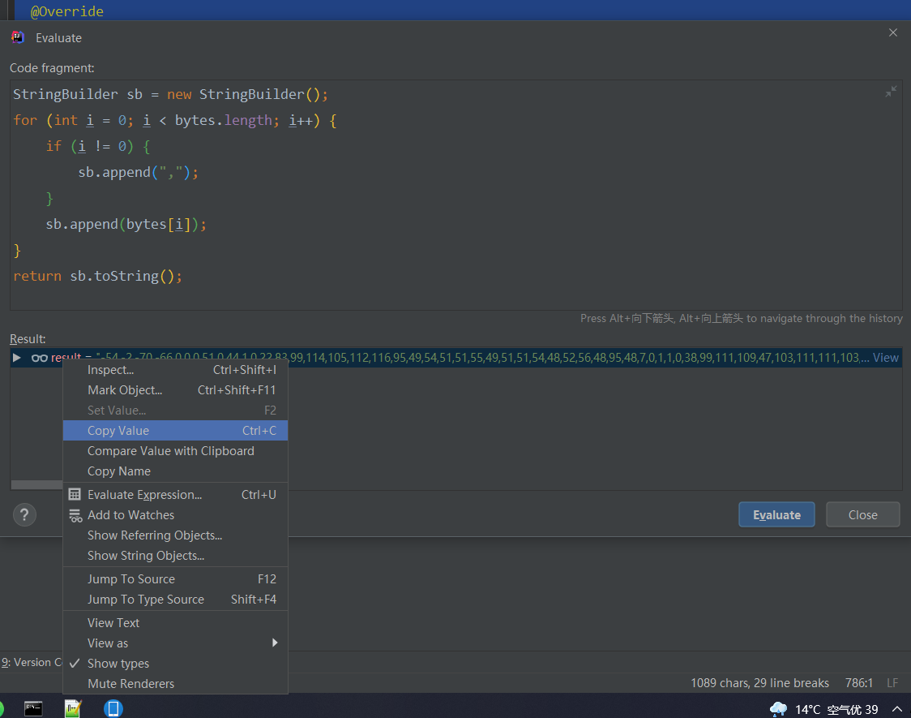The height and width of the screenshot is (718, 911).
Task: Select View Text menu entry
Action: 175,622
